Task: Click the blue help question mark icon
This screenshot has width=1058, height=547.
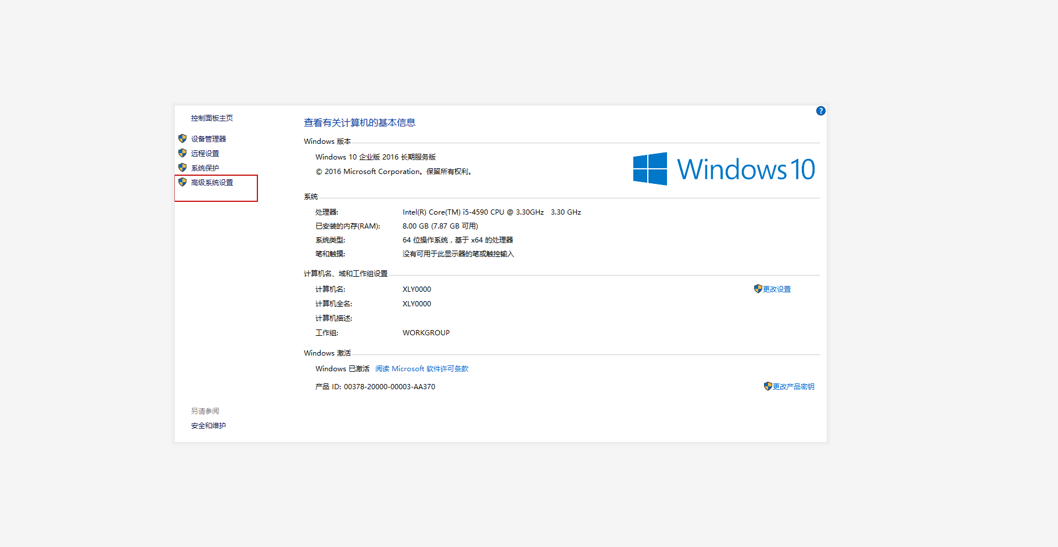Action: tap(820, 111)
